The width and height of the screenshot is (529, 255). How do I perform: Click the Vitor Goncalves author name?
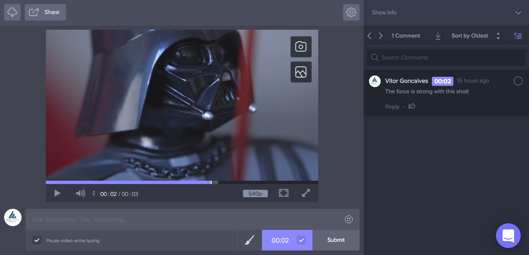(x=407, y=81)
